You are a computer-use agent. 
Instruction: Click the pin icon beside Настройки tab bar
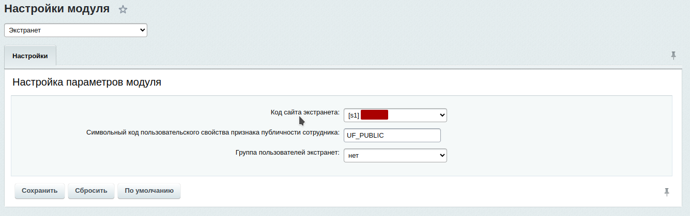673,55
